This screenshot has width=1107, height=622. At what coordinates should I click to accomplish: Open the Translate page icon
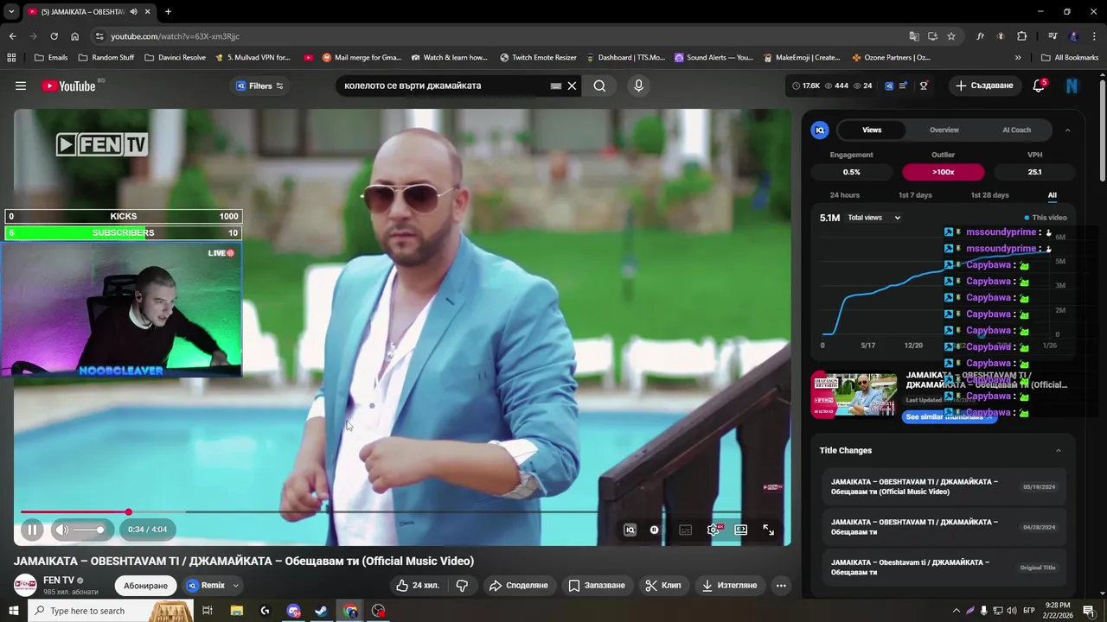click(x=914, y=36)
